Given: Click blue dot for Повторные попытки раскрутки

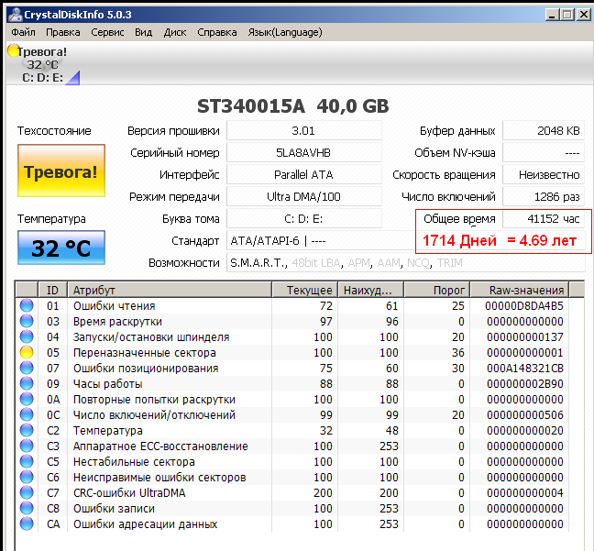Looking at the screenshot, I should coord(27,399).
